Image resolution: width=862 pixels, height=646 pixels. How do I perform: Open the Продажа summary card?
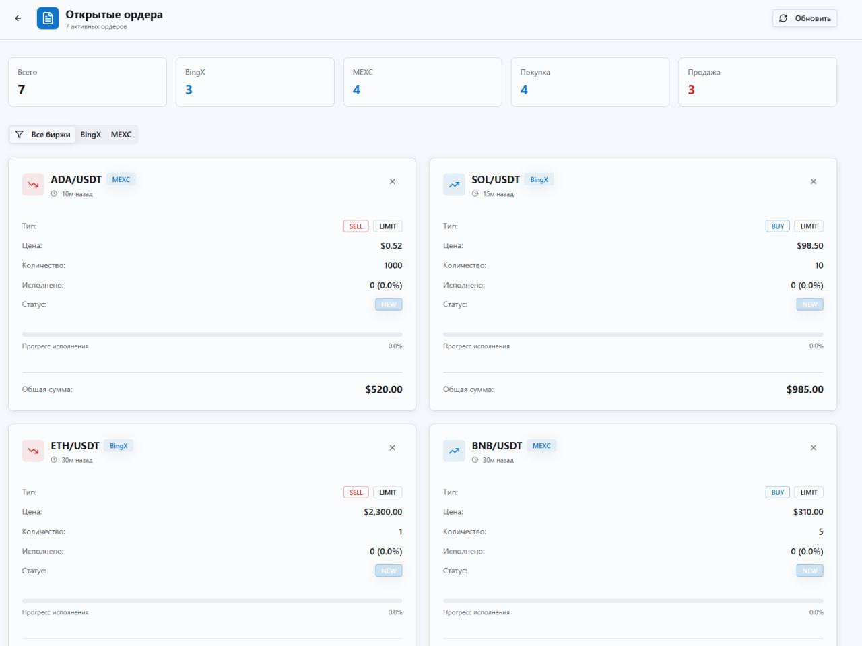pyautogui.click(x=758, y=82)
